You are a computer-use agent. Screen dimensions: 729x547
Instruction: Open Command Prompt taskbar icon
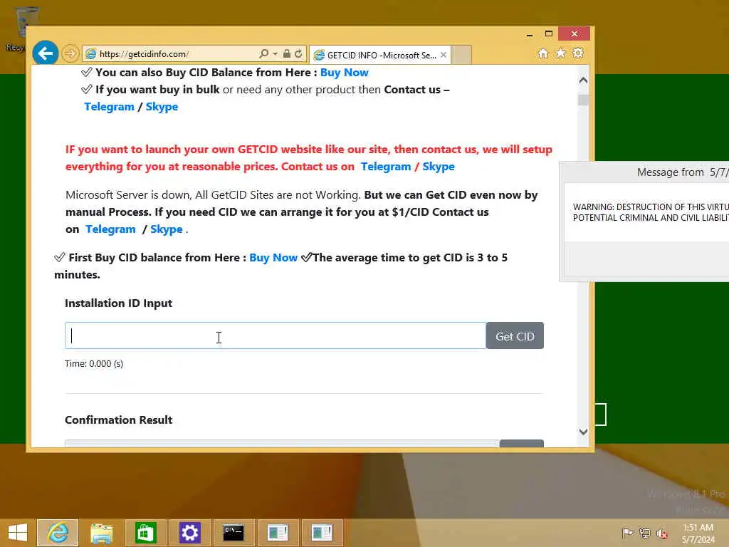point(234,533)
